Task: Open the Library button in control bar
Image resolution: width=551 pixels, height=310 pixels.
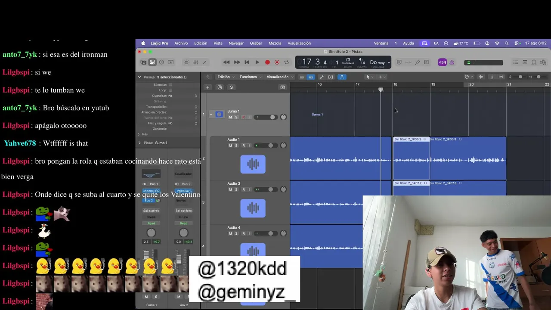Action: coord(143,62)
